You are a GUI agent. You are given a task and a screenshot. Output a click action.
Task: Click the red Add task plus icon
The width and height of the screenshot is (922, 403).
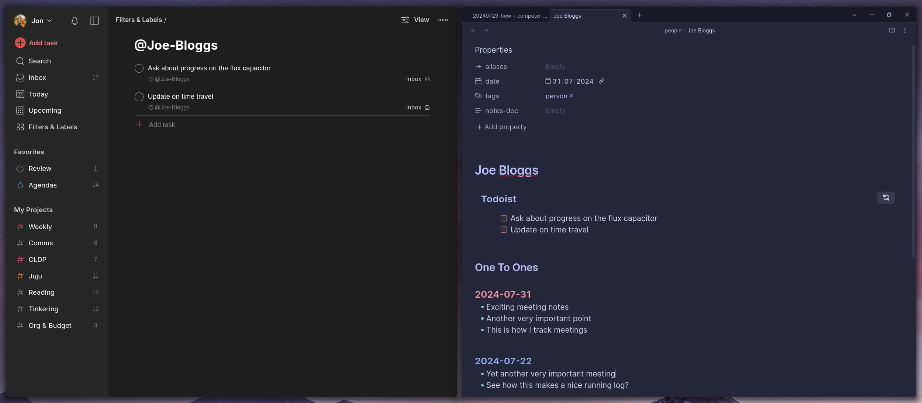20,43
